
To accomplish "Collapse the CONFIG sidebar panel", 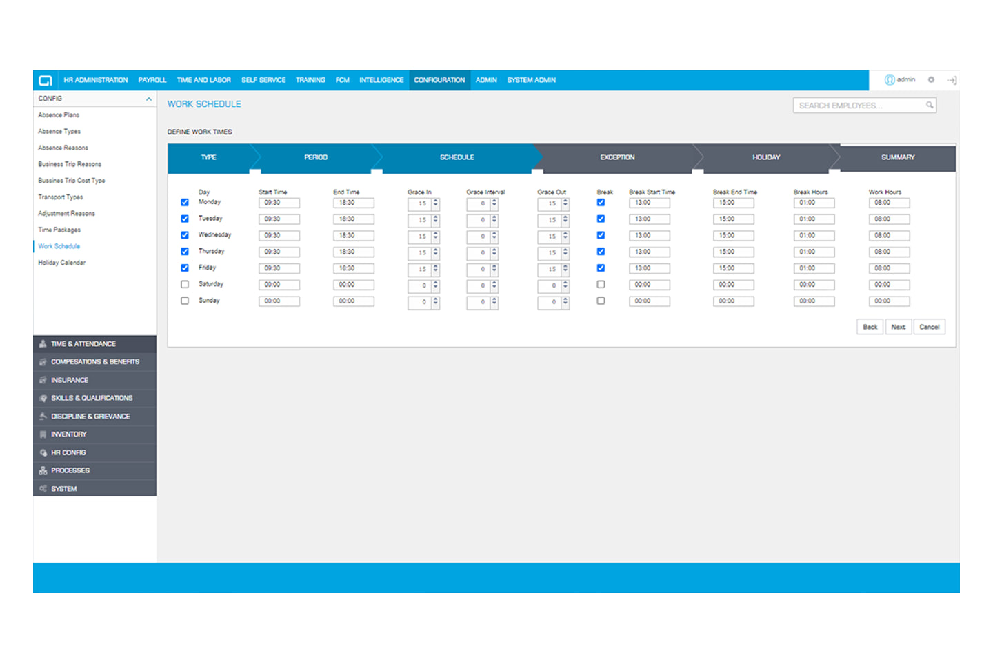I will click(148, 99).
